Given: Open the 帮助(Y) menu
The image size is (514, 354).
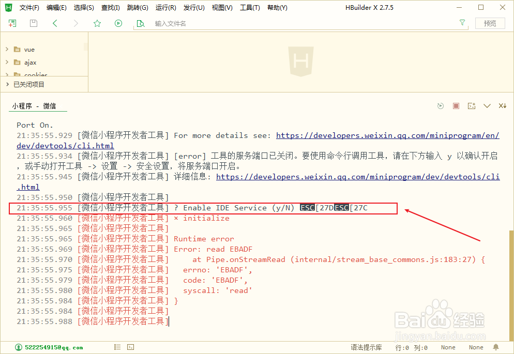Looking at the screenshot, I should pyautogui.click(x=277, y=8).
